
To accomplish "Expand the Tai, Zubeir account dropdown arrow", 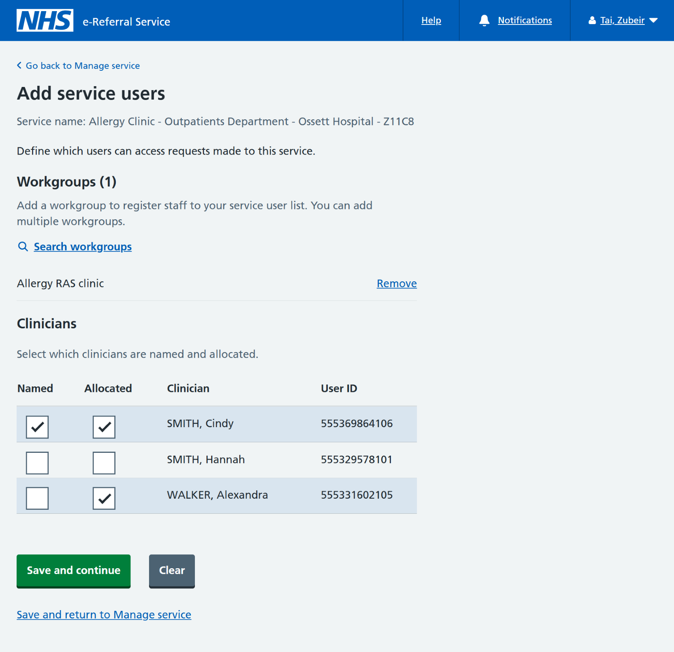I will [653, 21].
